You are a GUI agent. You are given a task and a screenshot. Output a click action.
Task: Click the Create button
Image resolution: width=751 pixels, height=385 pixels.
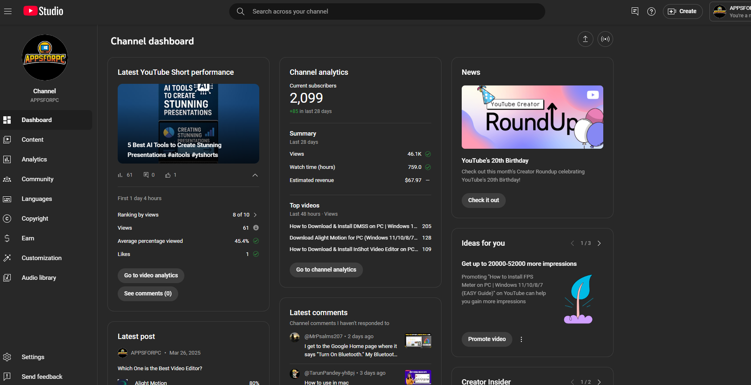tap(683, 12)
